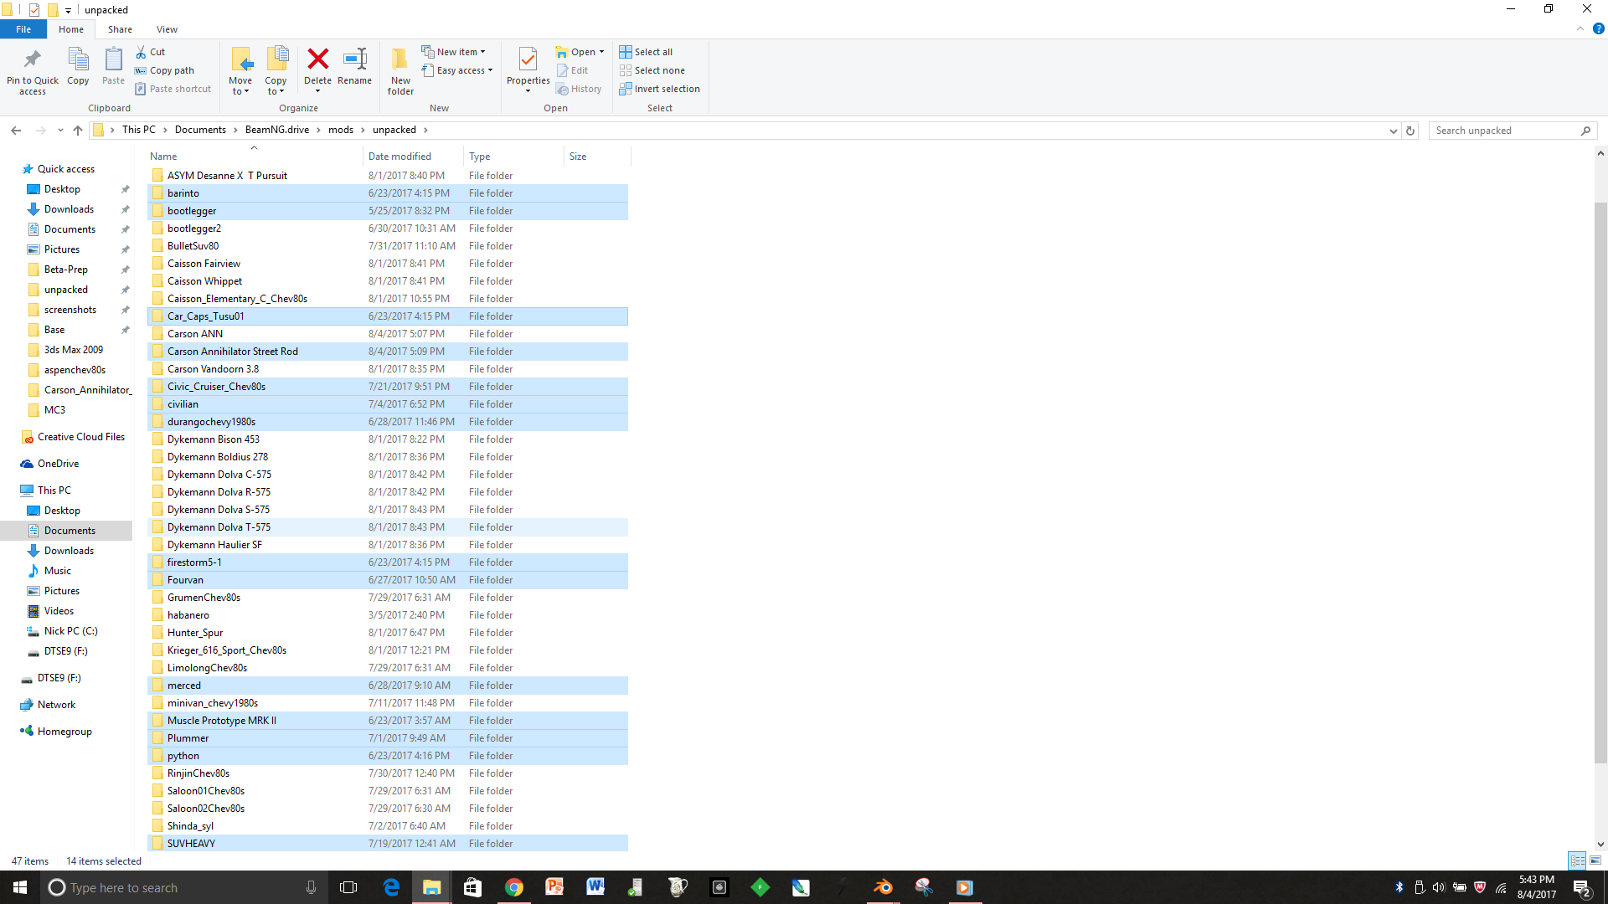Click Select none in ribbon
Screen dimensions: 1608x904
click(652, 70)
